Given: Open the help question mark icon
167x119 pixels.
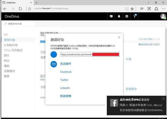Looking at the screenshot, I should pyautogui.click(x=135, y=16).
